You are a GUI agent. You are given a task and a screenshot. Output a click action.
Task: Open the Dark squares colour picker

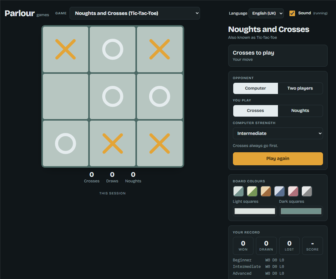click(x=301, y=211)
